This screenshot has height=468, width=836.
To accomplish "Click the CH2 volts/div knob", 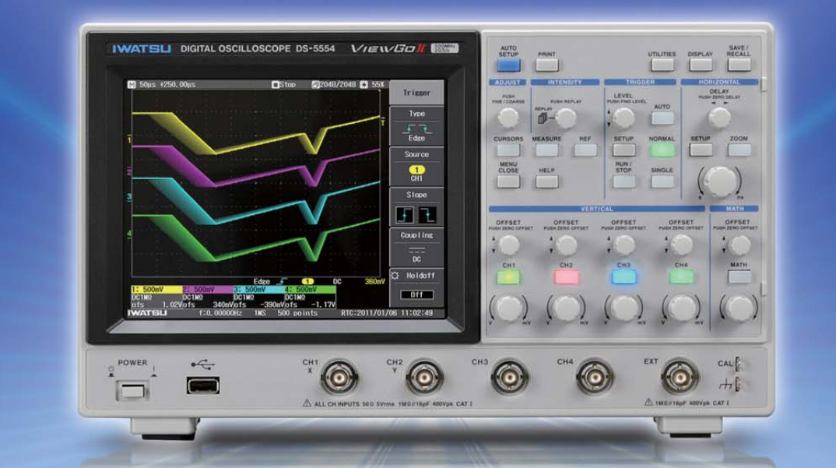I will [x=566, y=308].
